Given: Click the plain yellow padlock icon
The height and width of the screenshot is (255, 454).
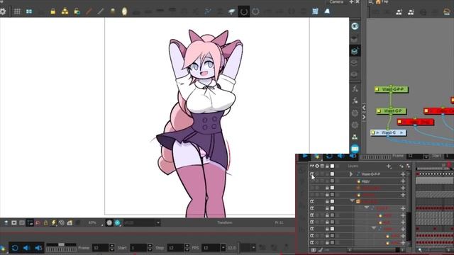Looking at the screenshot, I should point(53,11).
